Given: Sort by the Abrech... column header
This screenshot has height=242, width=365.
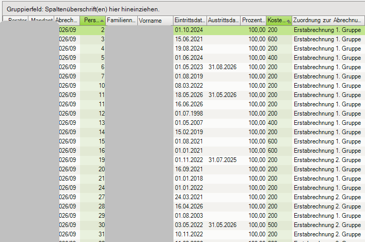Looking at the screenshot, I should point(67,21).
